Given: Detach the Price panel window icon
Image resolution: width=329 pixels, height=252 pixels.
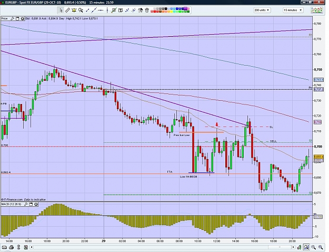Looking at the screenshot, I should point(17,18).
